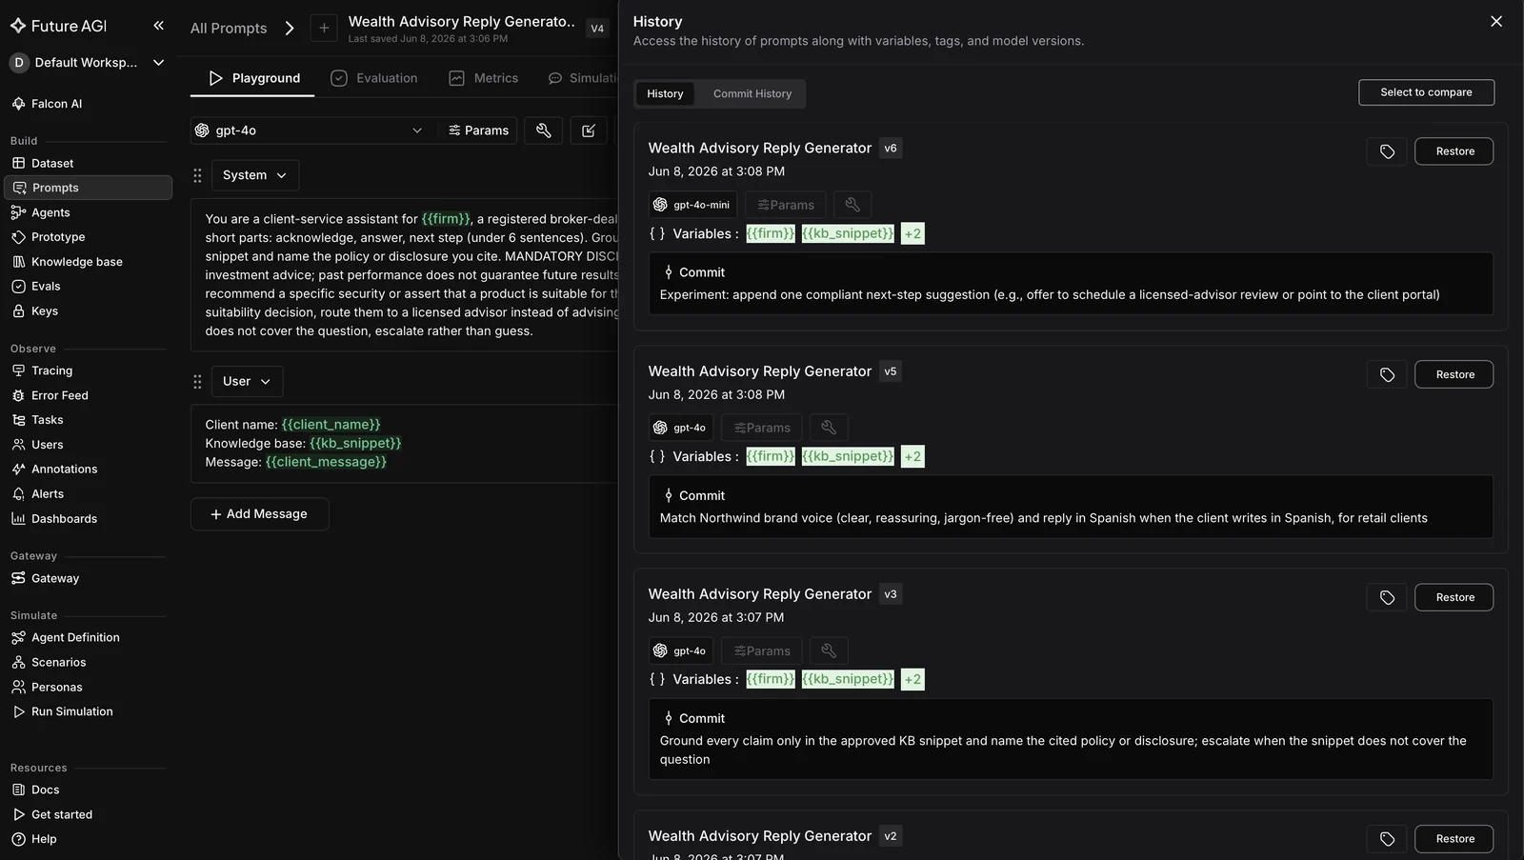The image size is (1524, 860).
Task: Click Add Message button
Action: [x=259, y=514]
